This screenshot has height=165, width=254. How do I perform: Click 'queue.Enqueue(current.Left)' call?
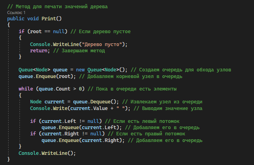(x=80, y=128)
